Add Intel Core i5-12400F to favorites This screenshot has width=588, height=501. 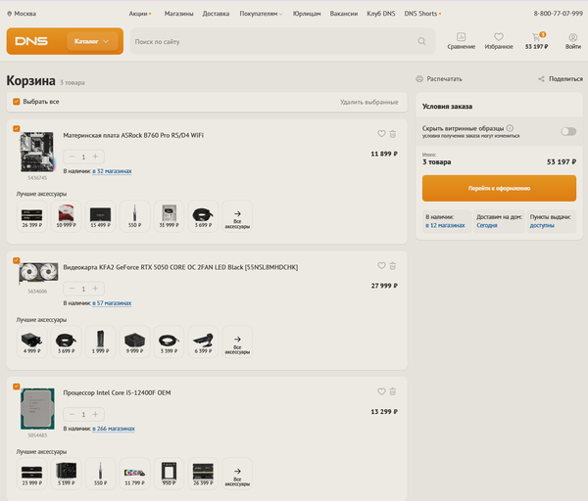click(x=381, y=391)
